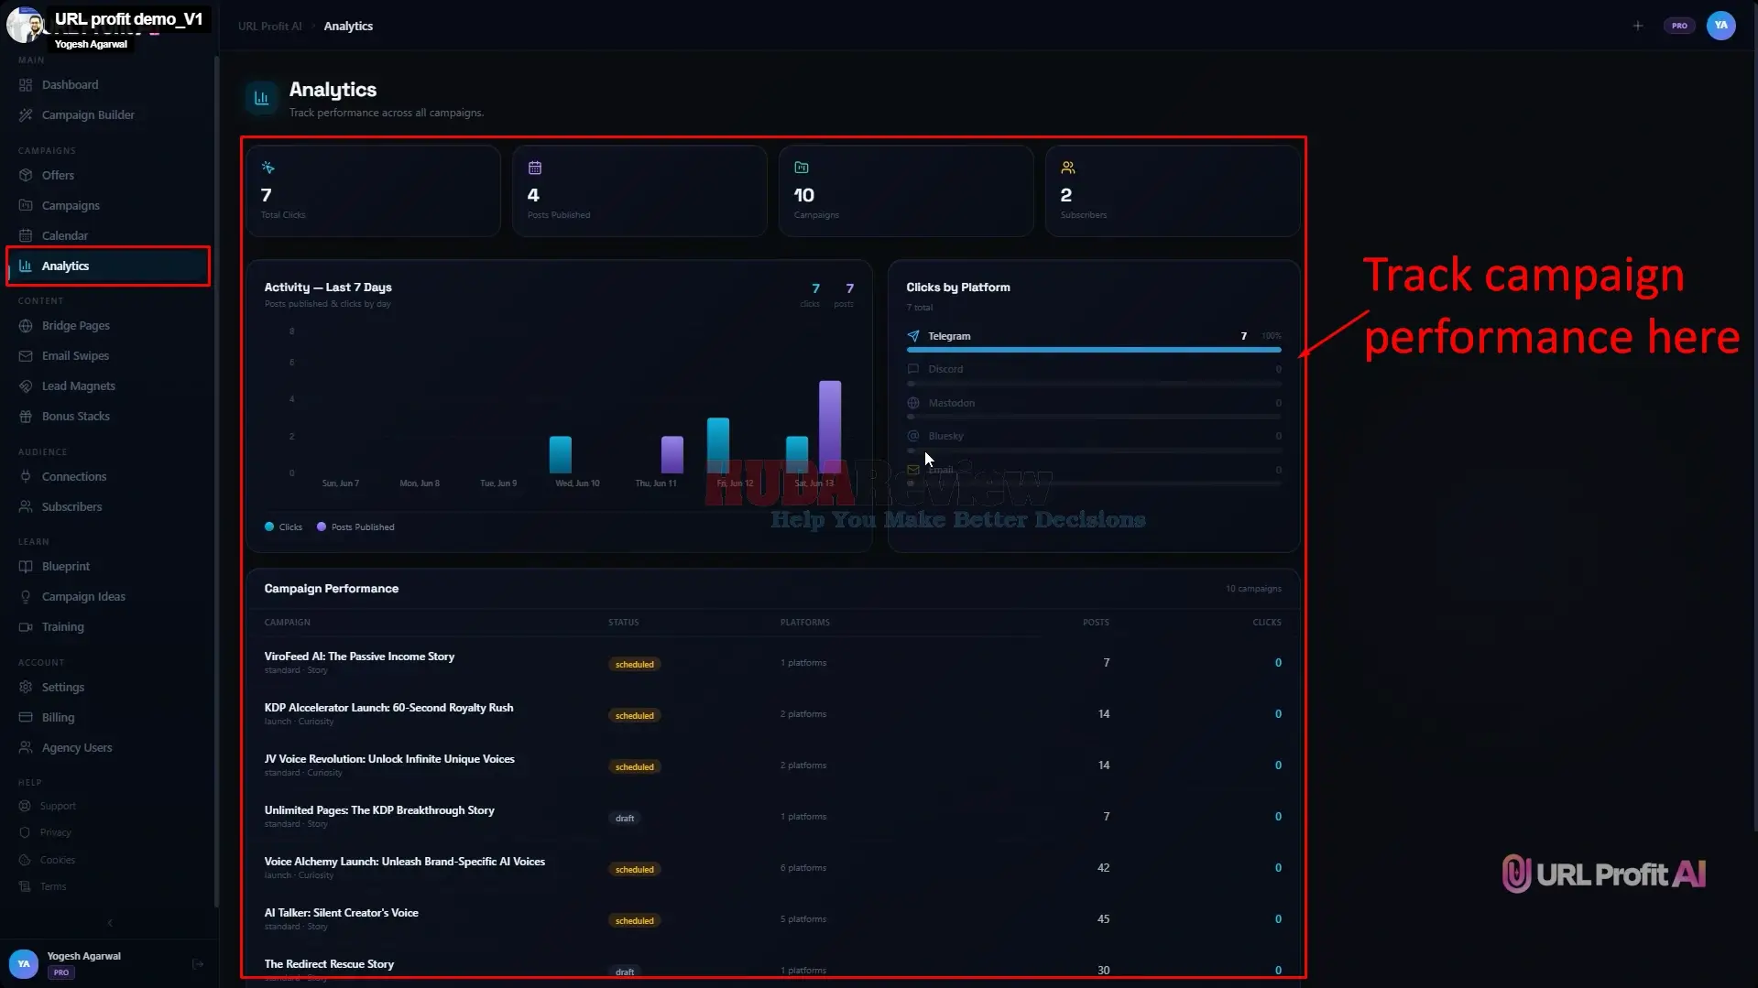Screen dimensions: 1758x988
Task: Click the URL Profit AI breadcrumb link
Action: 269,27
